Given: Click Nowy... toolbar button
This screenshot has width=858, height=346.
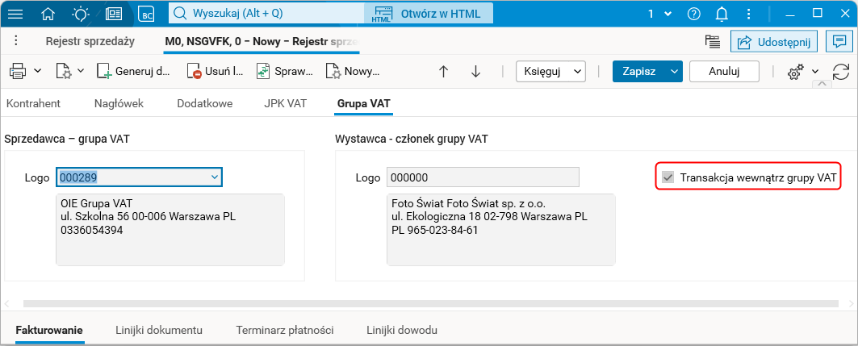Looking at the screenshot, I should coord(353,71).
